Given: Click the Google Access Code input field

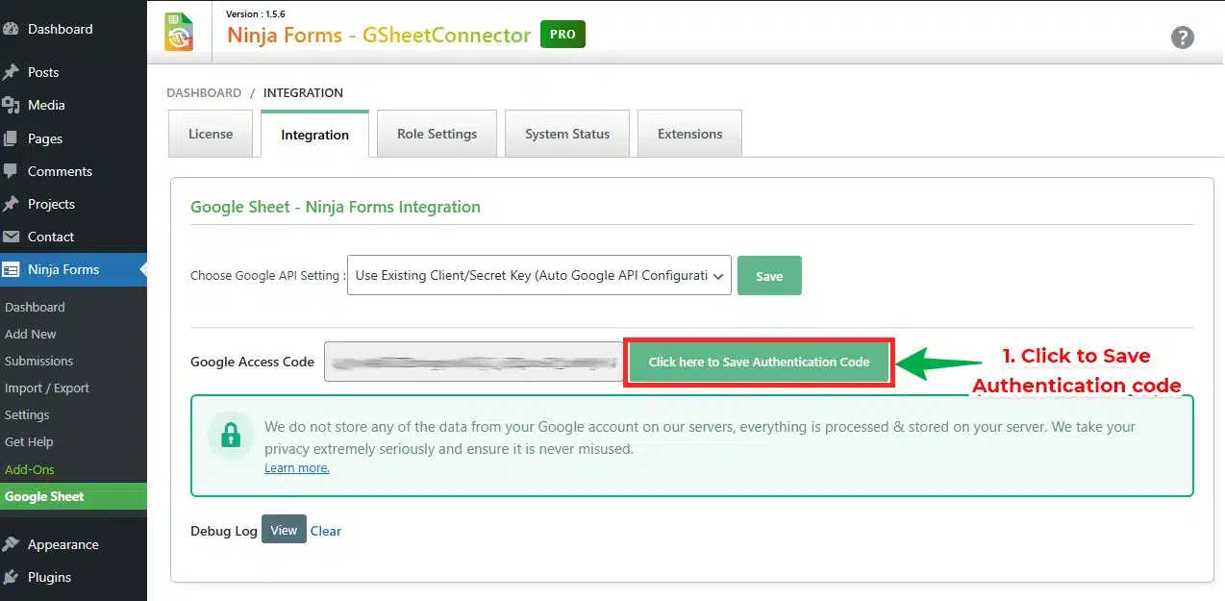Looking at the screenshot, I should [x=473, y=362].
